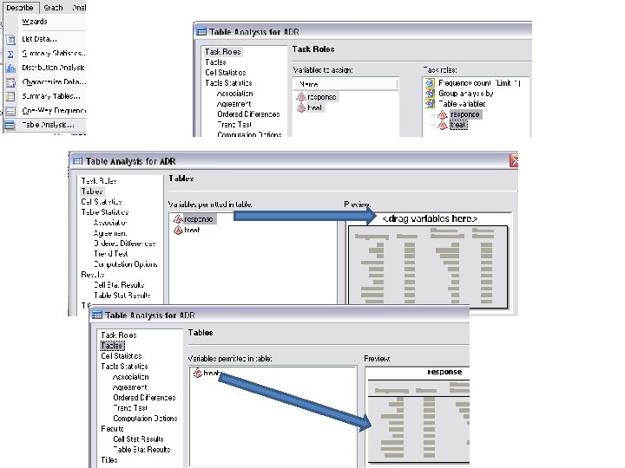
Task: Select treat in Variables to assign
Action: click(315, 107)
